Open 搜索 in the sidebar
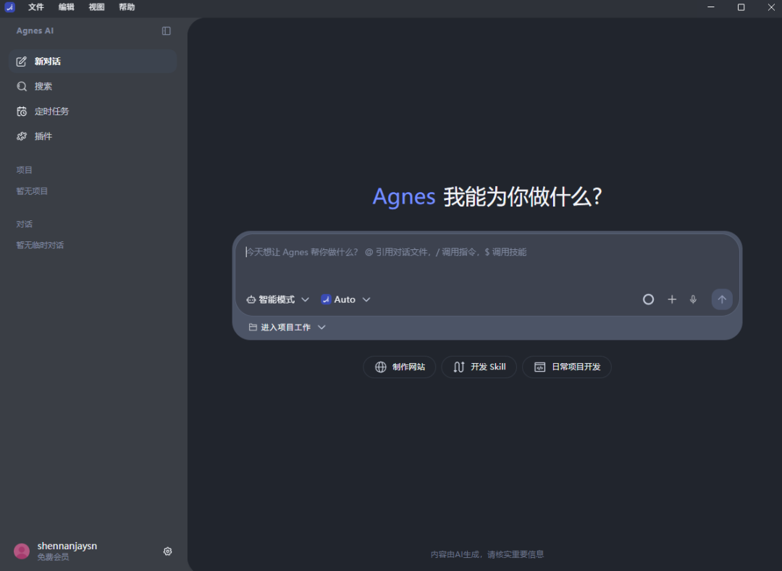This screenshot has height=571, width=782. 93,86
